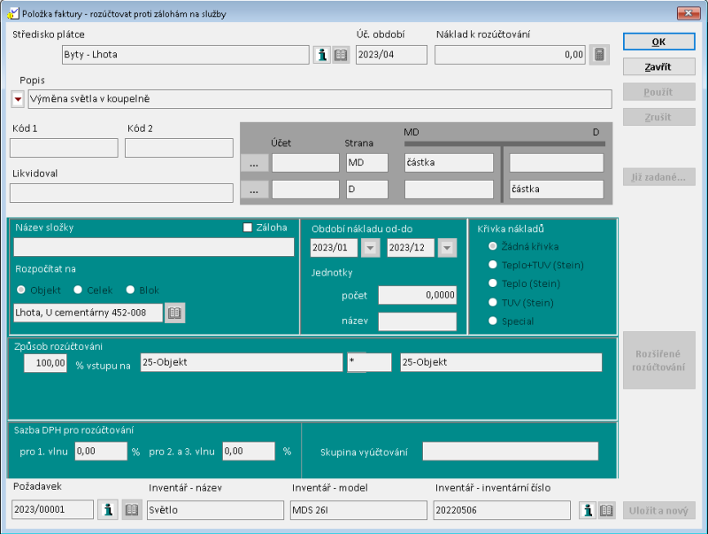Click into the Název složky text field
Screen dimensions: 708x534
click(154, 247)
